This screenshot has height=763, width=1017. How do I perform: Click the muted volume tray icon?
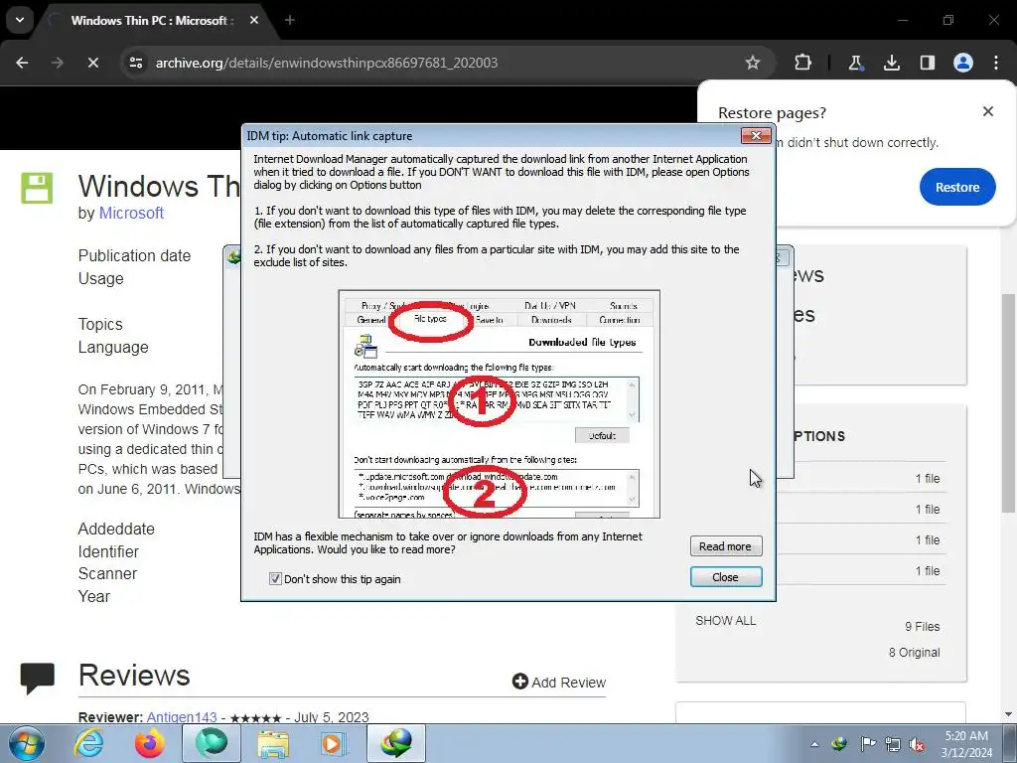(917, 744)
